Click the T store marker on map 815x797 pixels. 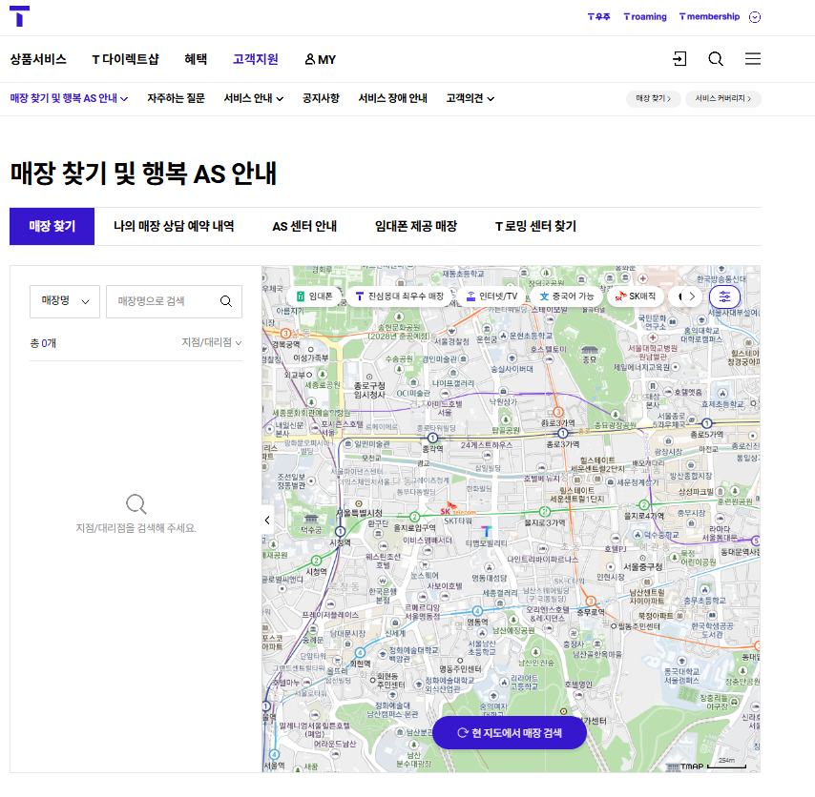pos(487,531)
